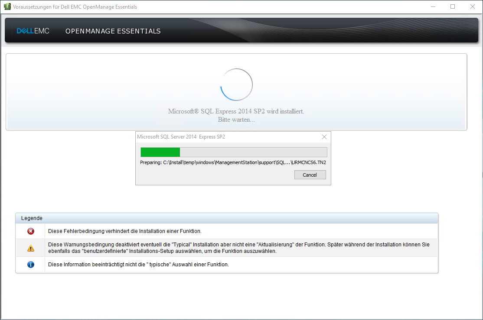Screen dimensions: 483x320
Task: Click the installer app icon in title bar
Action: click(7, 6)
